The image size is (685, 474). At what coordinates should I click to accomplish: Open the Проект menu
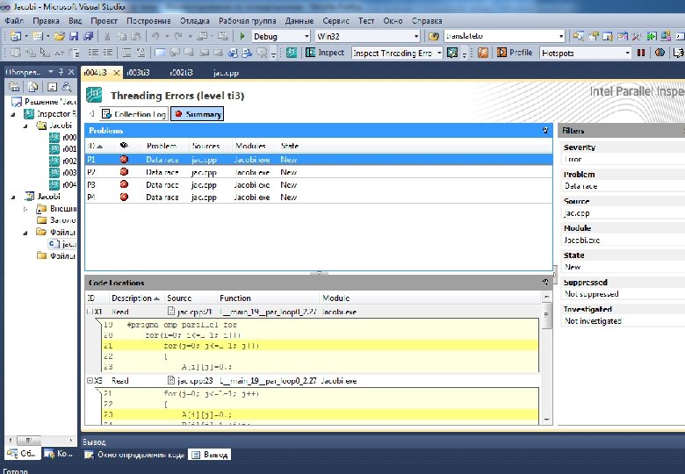104,20
